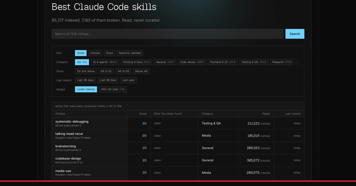356x186 pixels.
Task: Sort by Installs
Action: (95, 53)
